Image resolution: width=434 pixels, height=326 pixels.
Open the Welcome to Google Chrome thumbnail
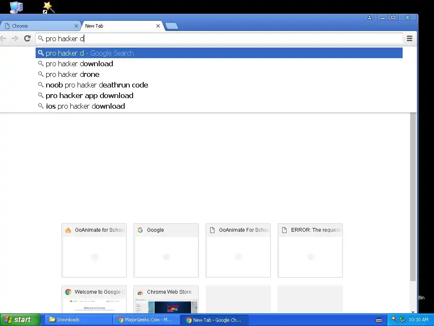coord(94,299)
